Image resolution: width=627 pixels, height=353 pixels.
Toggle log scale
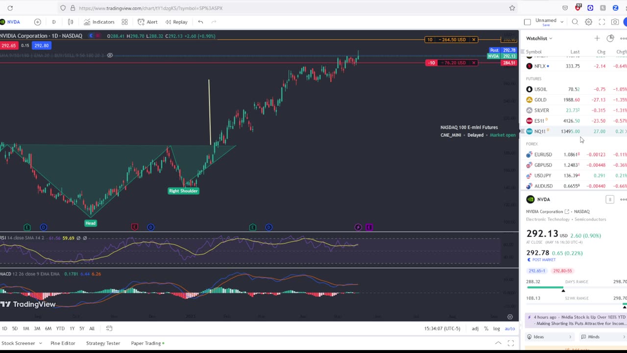(x=497, y=328)
